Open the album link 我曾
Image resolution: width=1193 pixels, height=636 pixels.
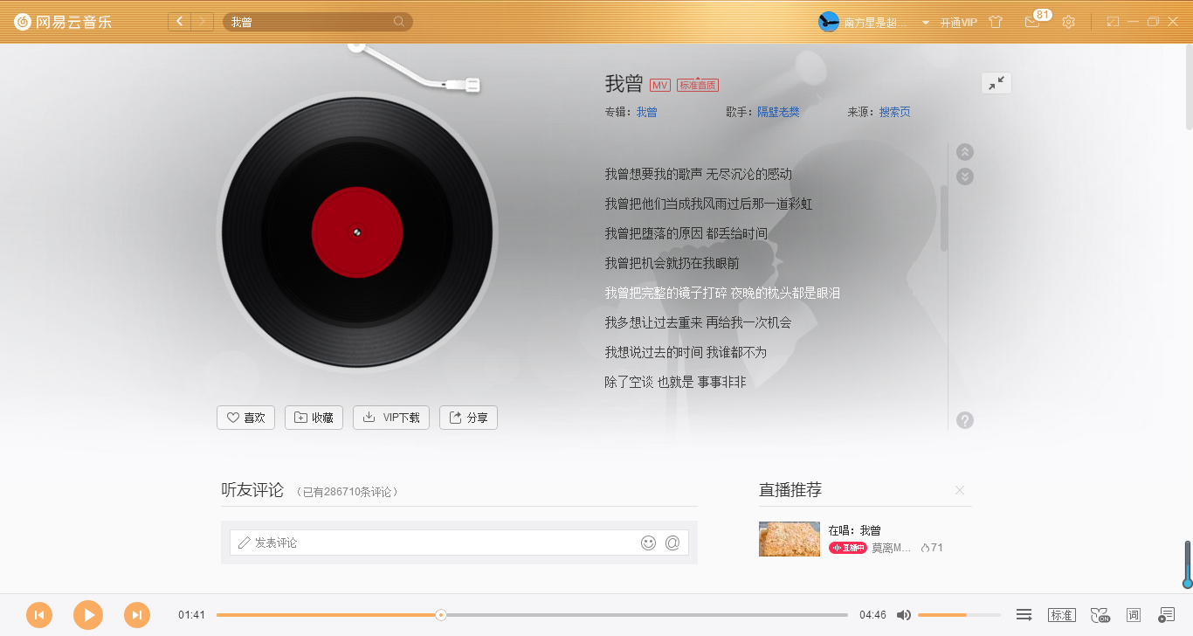(646, 112)
